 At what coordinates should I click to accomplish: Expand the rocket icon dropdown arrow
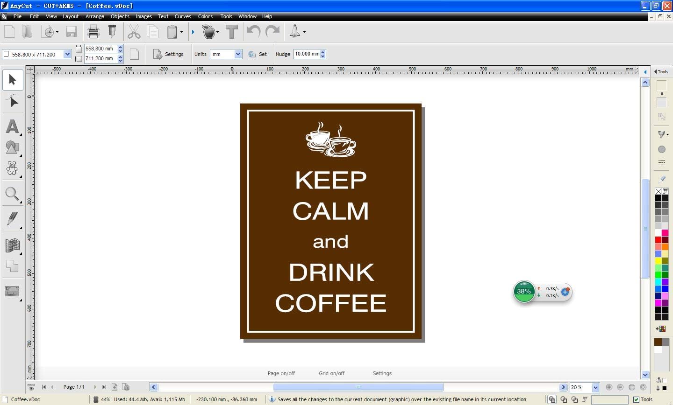(x=304, y=32)
